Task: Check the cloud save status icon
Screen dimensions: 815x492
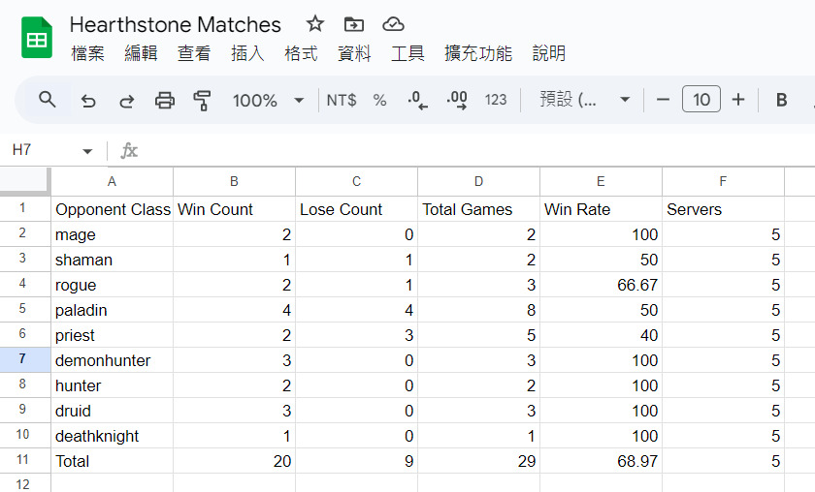Action: [393, 24]
